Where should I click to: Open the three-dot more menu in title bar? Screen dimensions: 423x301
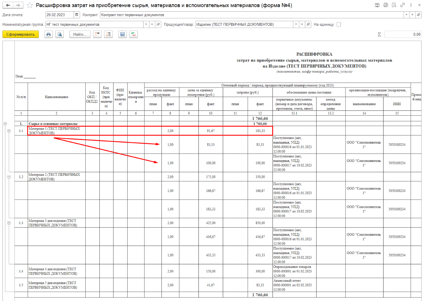pos(410,5)
